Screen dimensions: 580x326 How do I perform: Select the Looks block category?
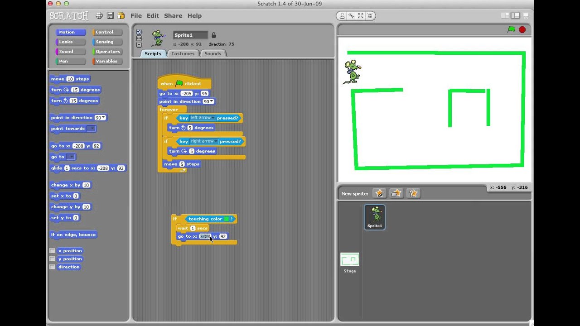[x=71, y=42]
